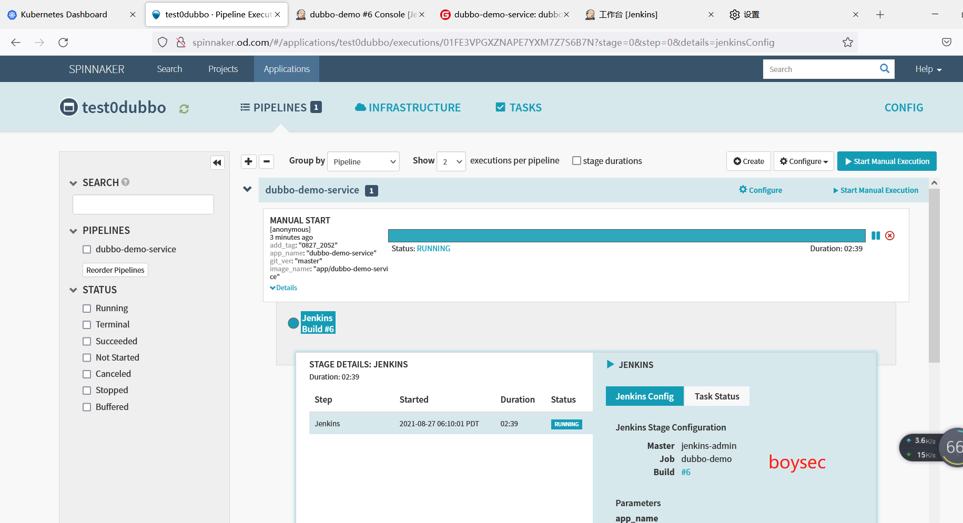
Task: Click the search magnifier icon in Spinnaker header
Action: tap(885, 68)
